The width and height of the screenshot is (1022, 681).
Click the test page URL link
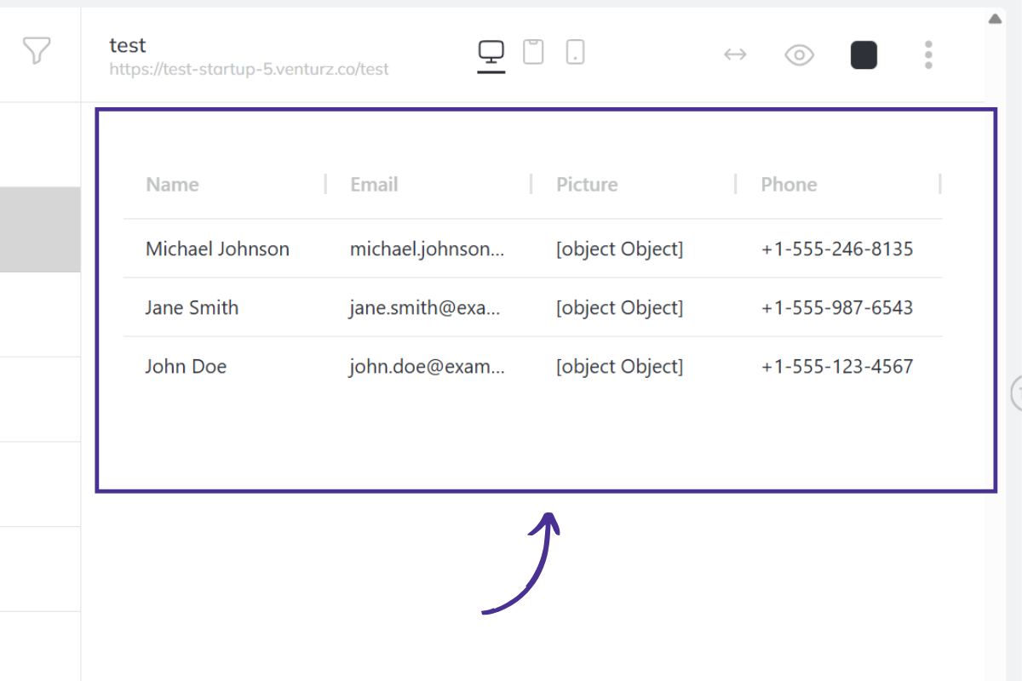click(249, 70)
